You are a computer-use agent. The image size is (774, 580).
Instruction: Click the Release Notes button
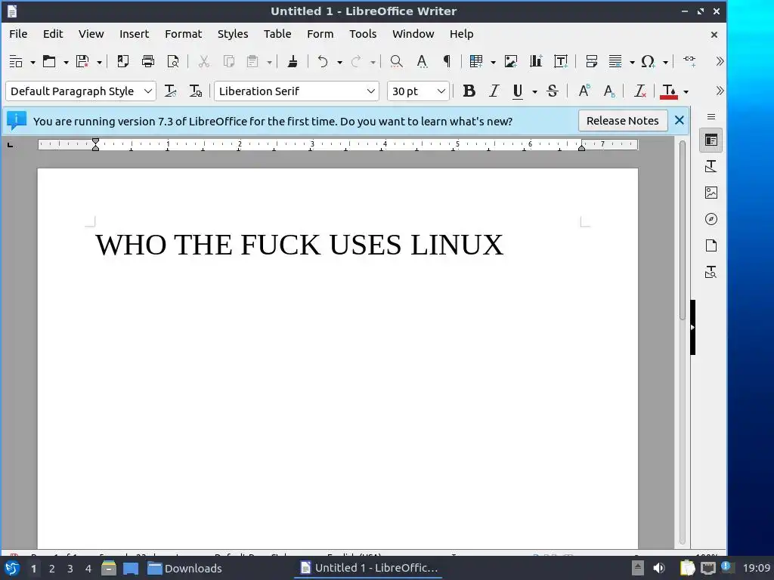pos(623,121)
